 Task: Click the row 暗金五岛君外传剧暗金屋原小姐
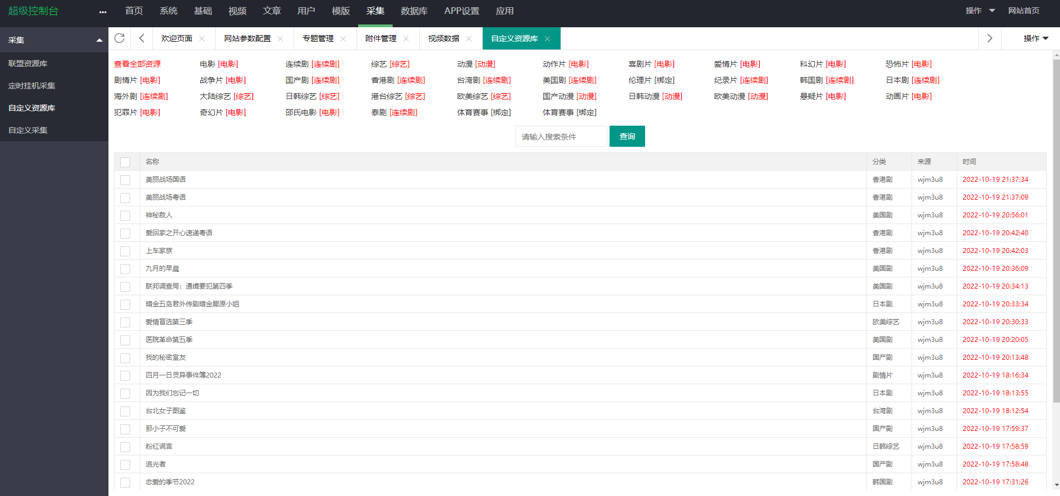pyautogui.click(x=580, y=304)
